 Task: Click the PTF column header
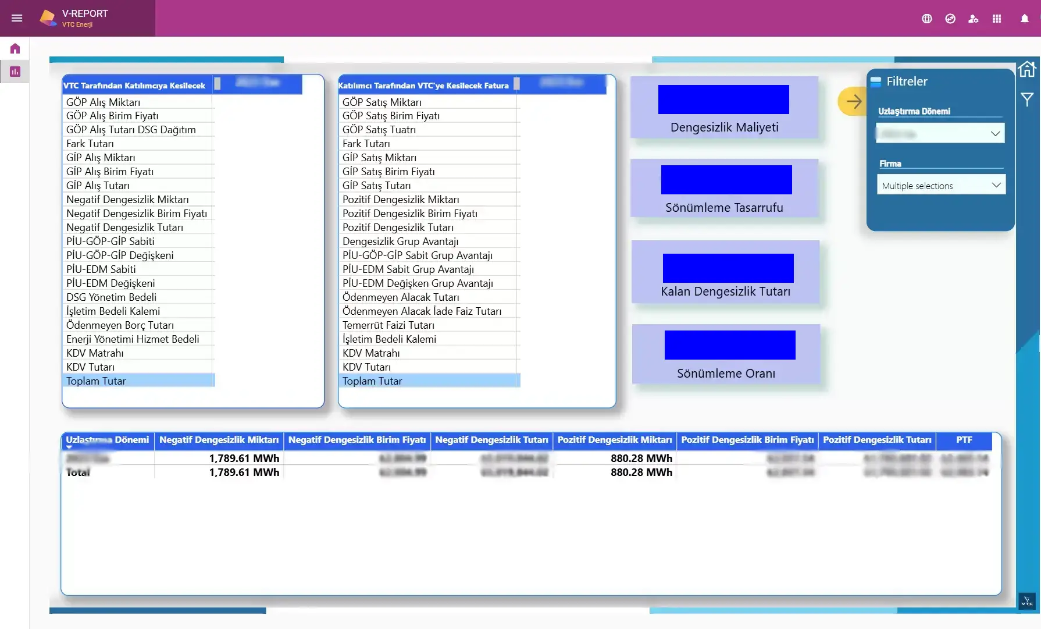click(x=964, y=440)
